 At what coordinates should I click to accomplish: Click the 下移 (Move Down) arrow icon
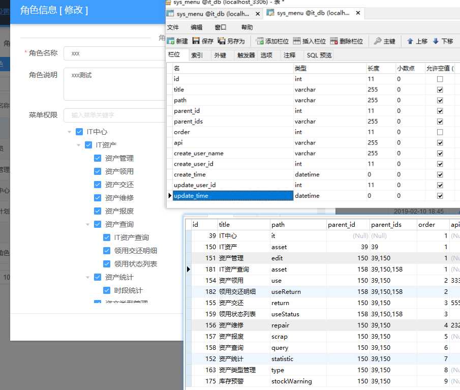[436, 41]
